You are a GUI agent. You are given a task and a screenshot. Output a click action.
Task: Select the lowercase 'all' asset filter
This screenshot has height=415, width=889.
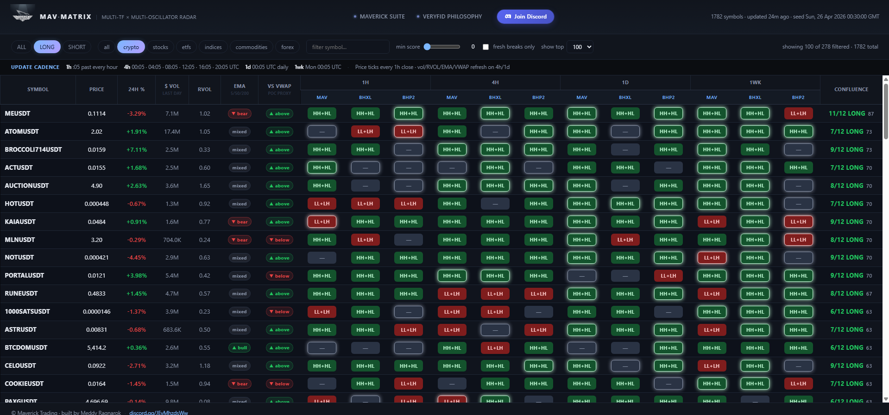107,47
